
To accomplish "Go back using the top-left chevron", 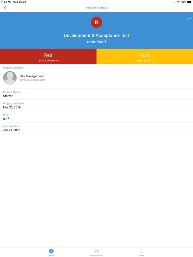I will (x=5, y=8).
